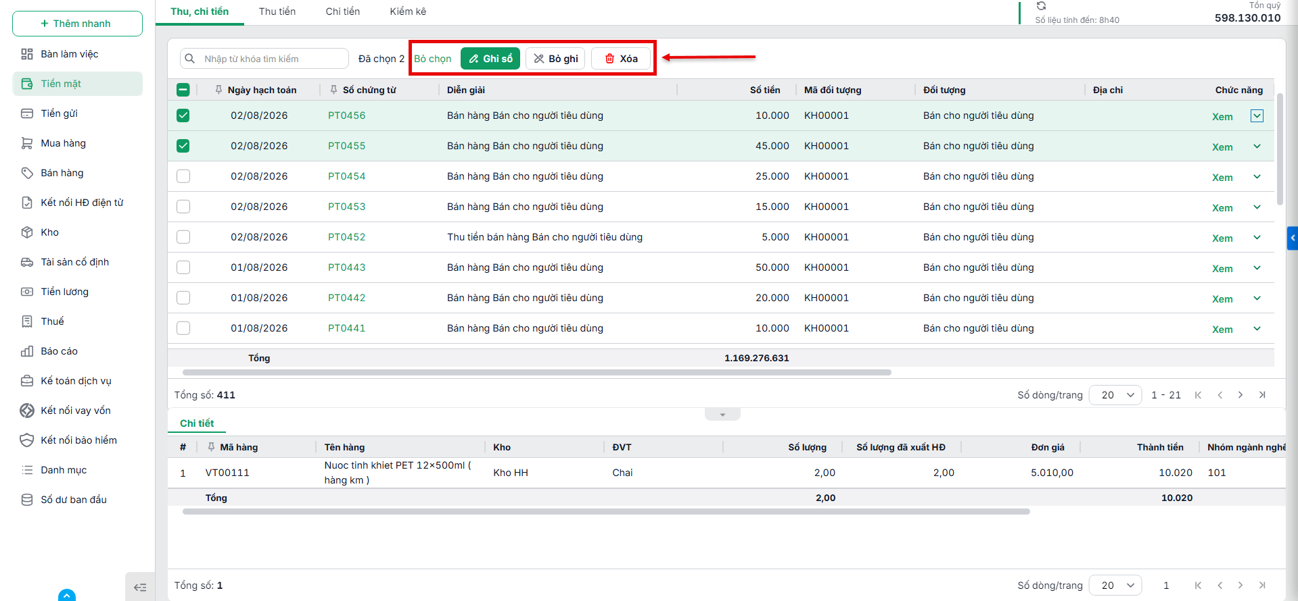Click the pin icon on Ngày hạch toán column
The height and width of the screenshot is (601, 1298).
pyautogui.click(x=218, y=90)
